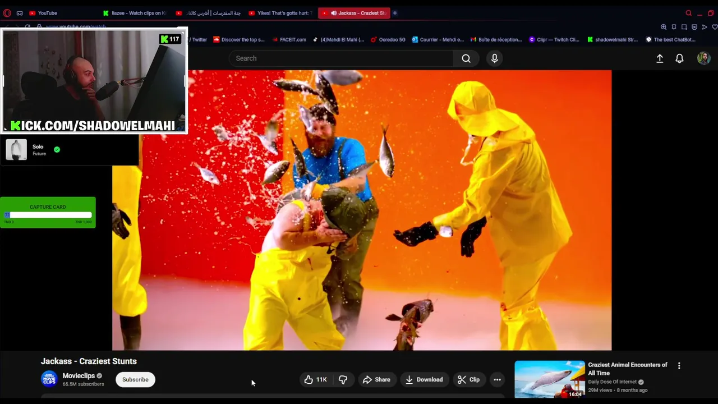Viewport: 718px width, 404px height.
Task: Click the webcam overlay of the streamer
Action: [94, 81]
